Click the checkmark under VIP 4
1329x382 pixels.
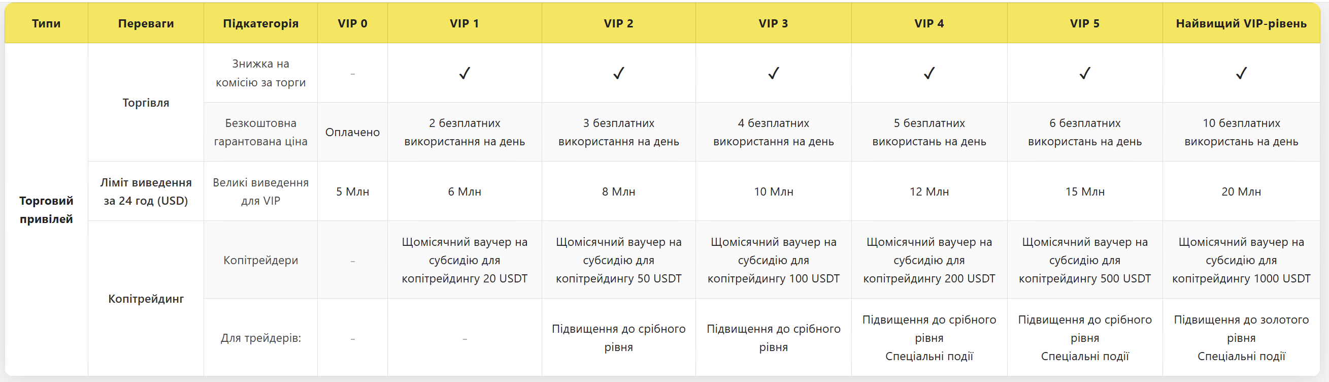click(929, 73)
